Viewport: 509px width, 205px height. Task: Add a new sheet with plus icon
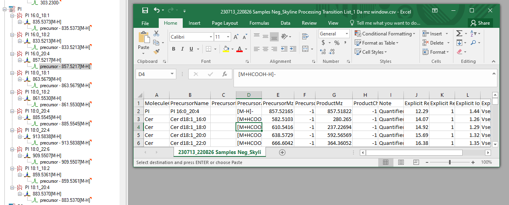[282, 152]
